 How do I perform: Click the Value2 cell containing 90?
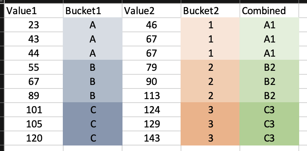(152, 81)
